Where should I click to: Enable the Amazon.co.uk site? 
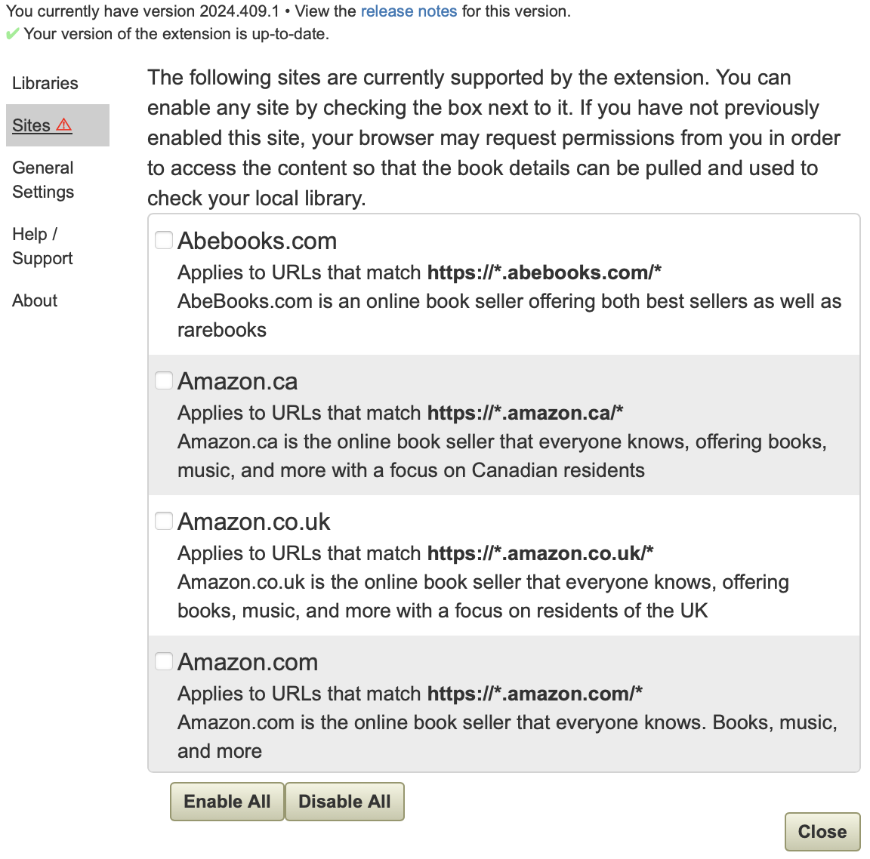(x=163, y=520)
